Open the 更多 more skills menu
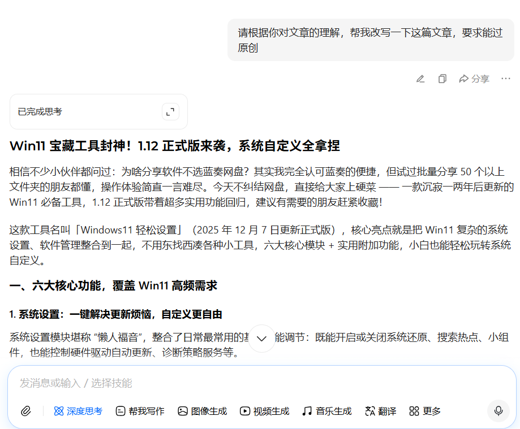This screenshot has width=520, height=429. coord(425,411)
